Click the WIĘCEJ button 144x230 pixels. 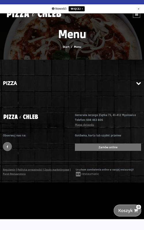(x=77, y=9)
